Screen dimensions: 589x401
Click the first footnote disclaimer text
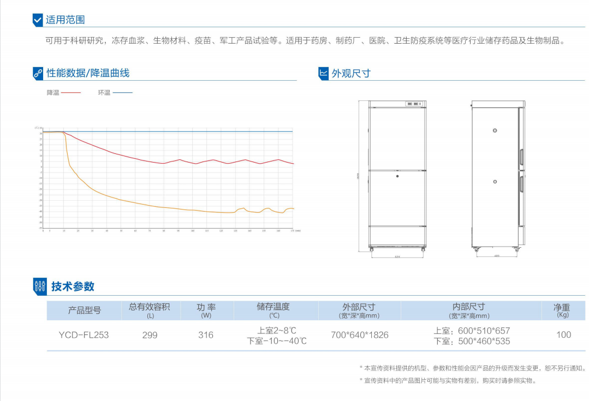click(x=472, y=368)
